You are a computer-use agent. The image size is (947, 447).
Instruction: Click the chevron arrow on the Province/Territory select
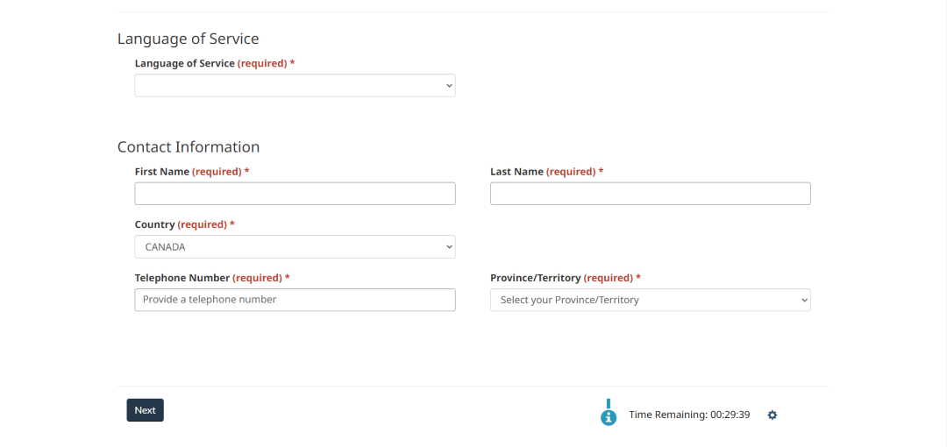[x=804, y=300]
